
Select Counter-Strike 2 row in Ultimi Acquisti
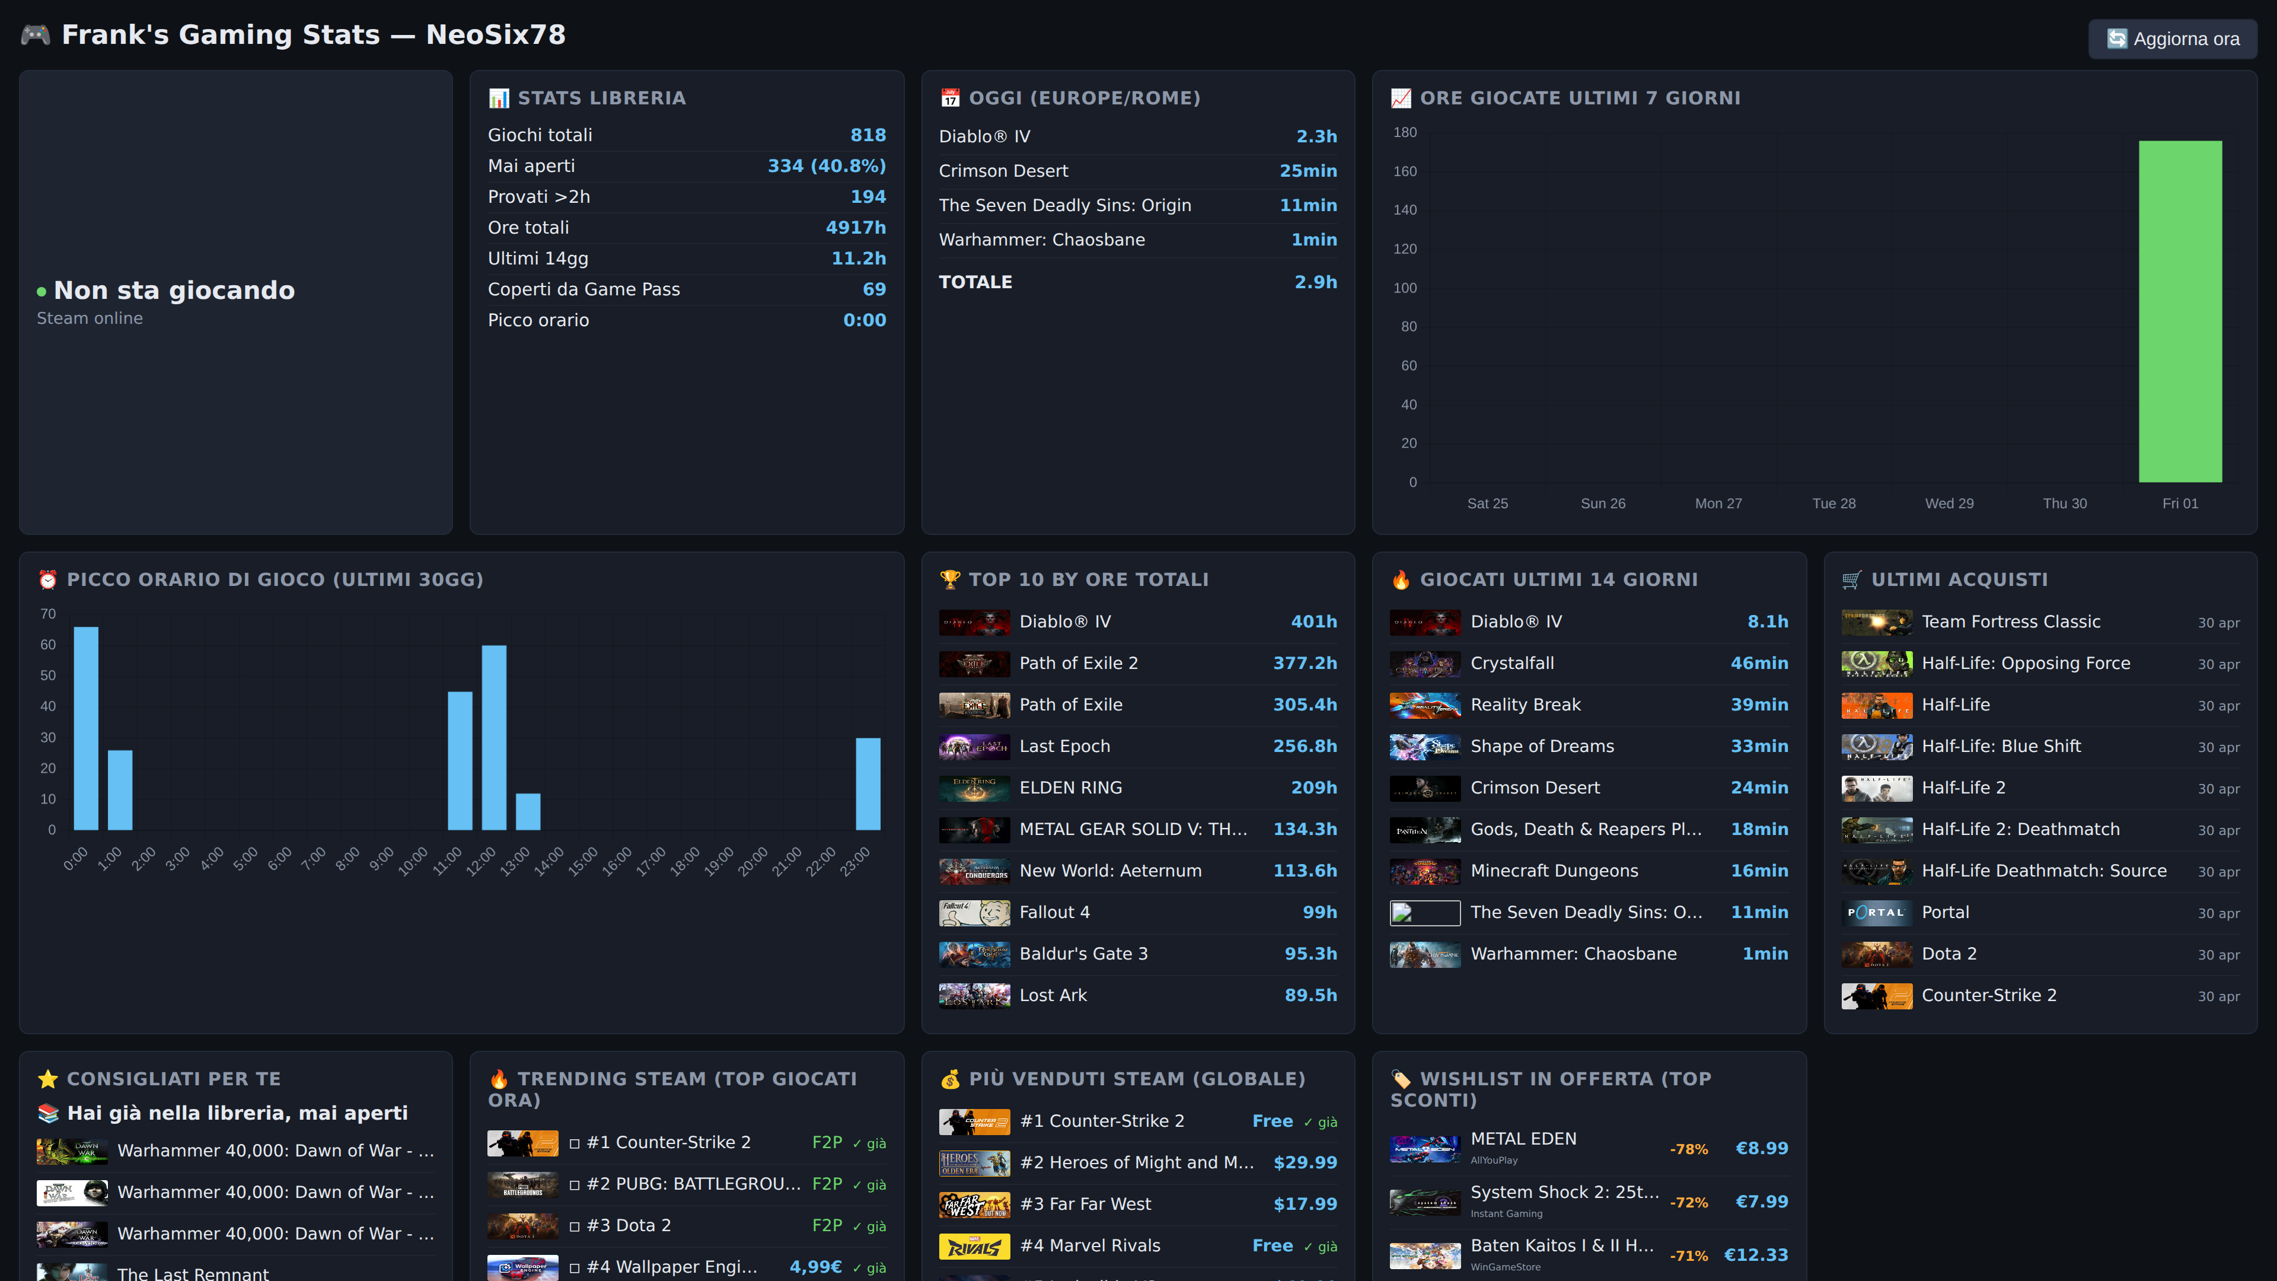(x=2040, y=996)
